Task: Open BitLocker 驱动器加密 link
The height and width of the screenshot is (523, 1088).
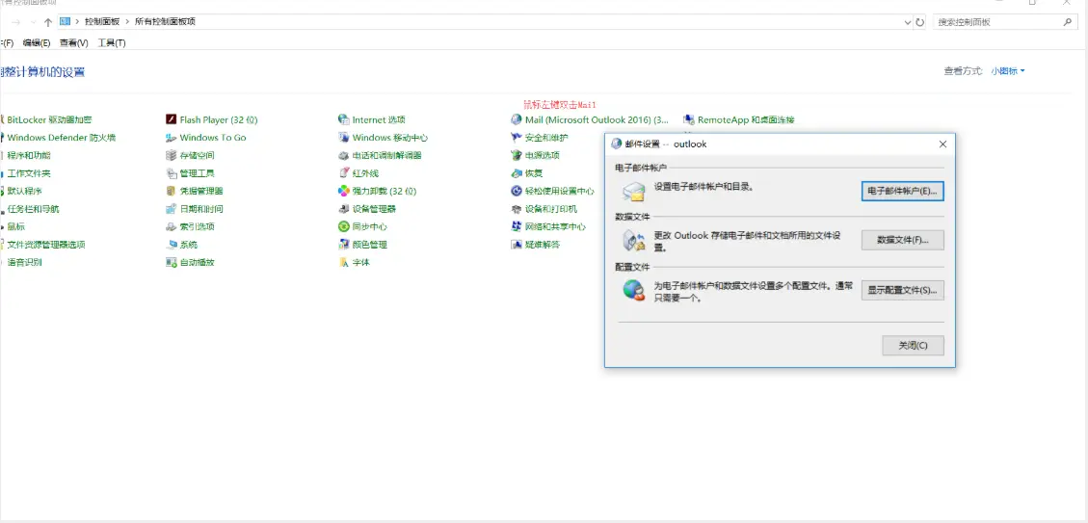Action: click(x=49, y=119)
